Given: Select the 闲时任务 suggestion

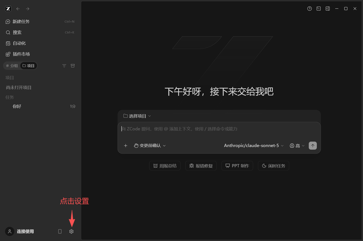Looking at the screenshot, I should click(274, 166).
